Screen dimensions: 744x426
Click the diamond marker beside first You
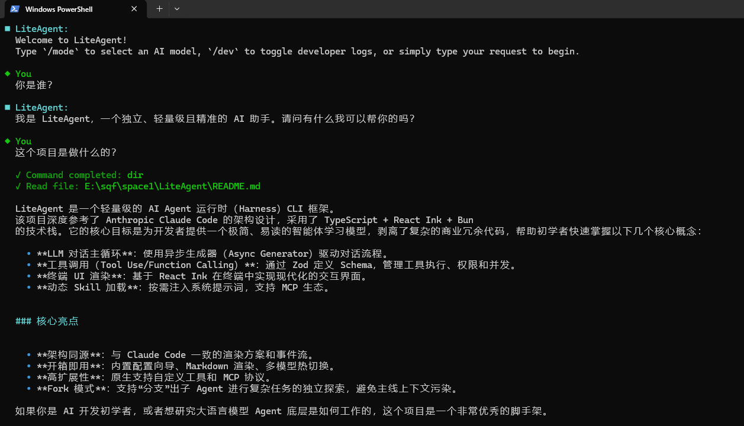tap(7, 73)
